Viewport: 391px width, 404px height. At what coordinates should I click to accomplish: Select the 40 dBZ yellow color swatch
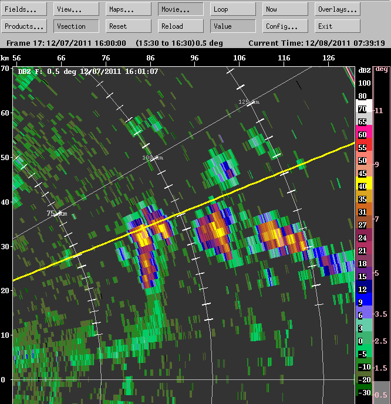click(364, 183)
